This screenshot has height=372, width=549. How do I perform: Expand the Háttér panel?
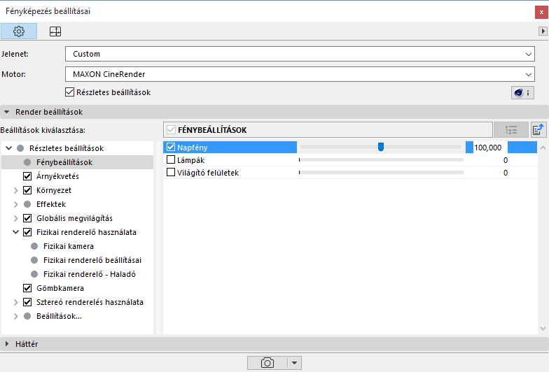[7, 344]
